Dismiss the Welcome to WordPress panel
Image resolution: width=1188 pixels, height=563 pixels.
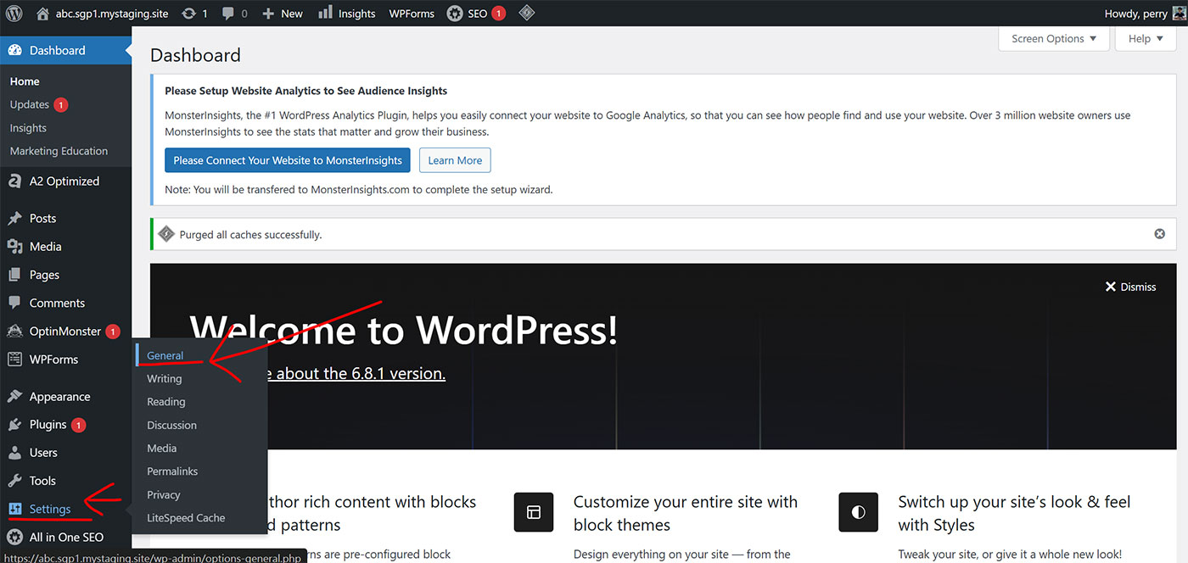tap(1130, 287)
